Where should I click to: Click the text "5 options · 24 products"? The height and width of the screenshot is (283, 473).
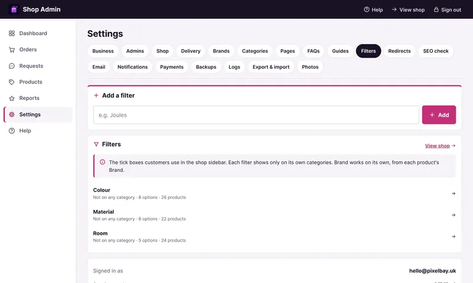(x=162, y=240)
